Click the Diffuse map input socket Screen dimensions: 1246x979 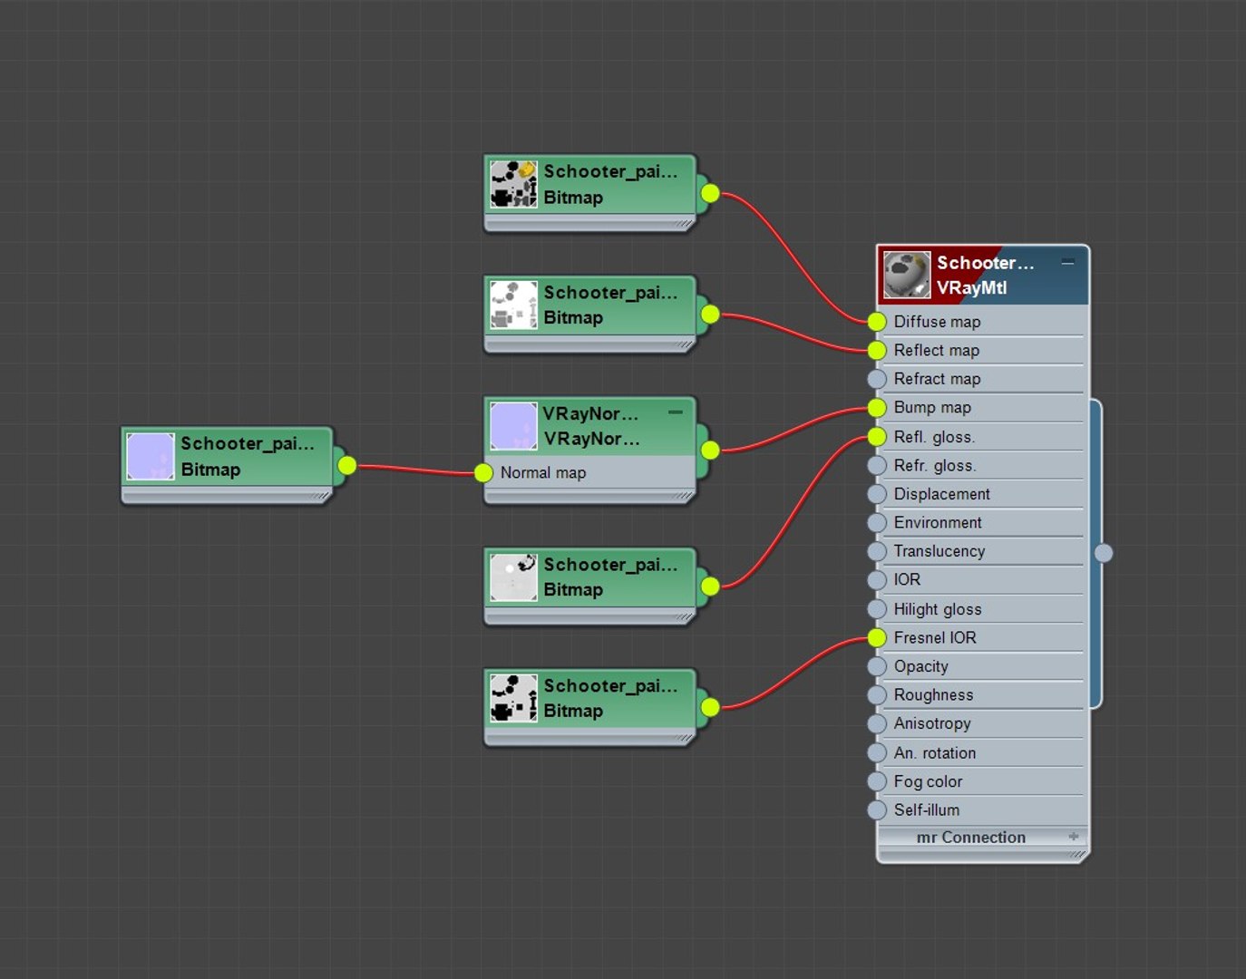(876, 322)
